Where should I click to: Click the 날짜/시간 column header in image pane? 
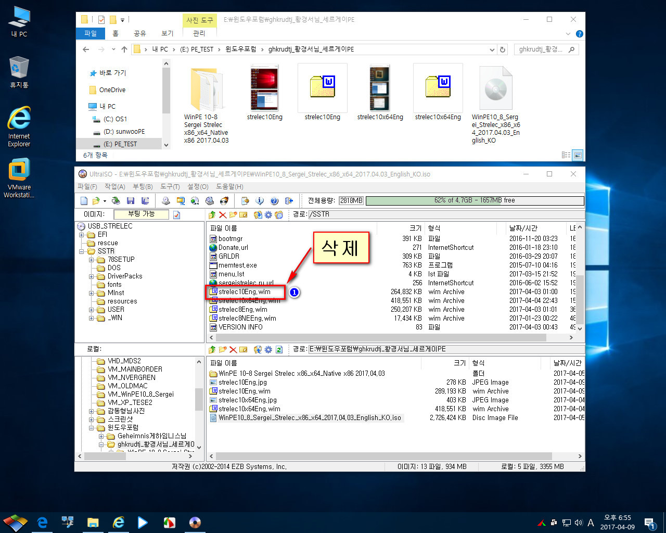point(523,229)
